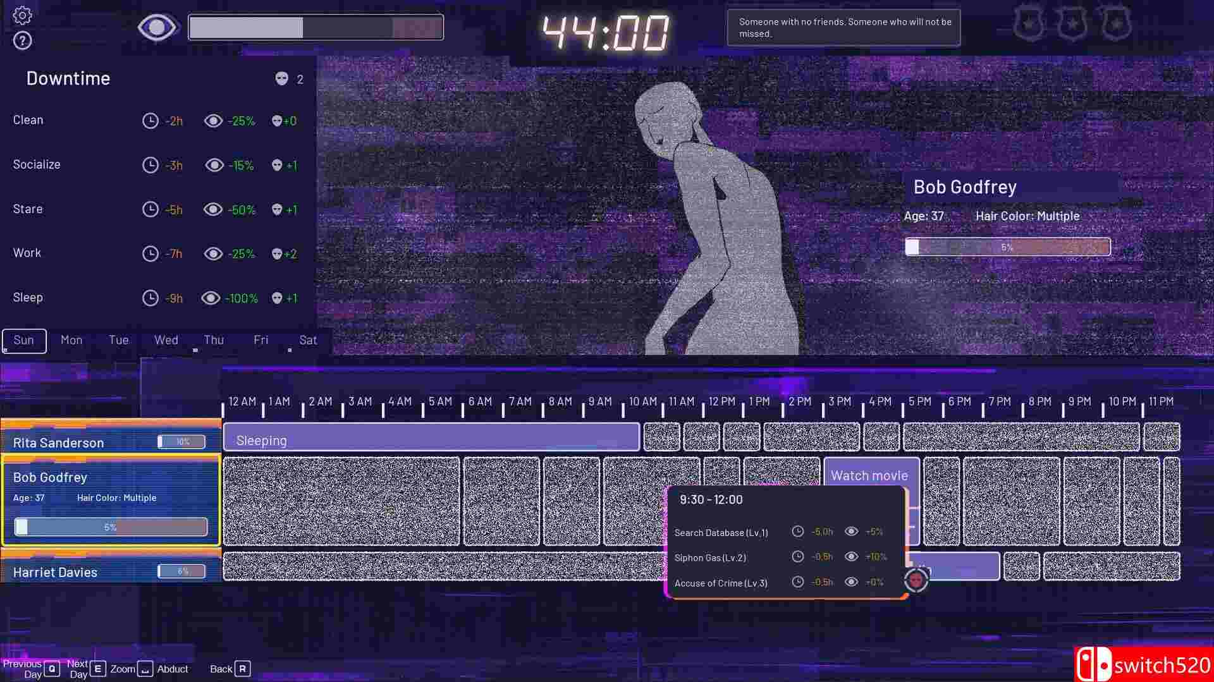
Task: Click the alien head counter icon beside Downtime
Action: (282, 78)
